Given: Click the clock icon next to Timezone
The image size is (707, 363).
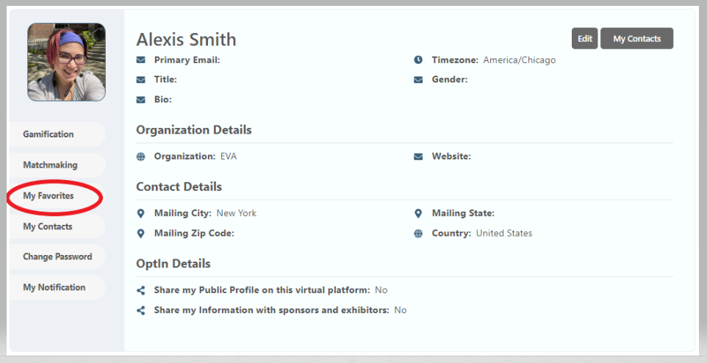Looking at the screenshot, I should pos(418,60).
